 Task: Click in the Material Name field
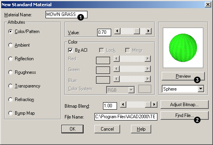coord(66,14)
